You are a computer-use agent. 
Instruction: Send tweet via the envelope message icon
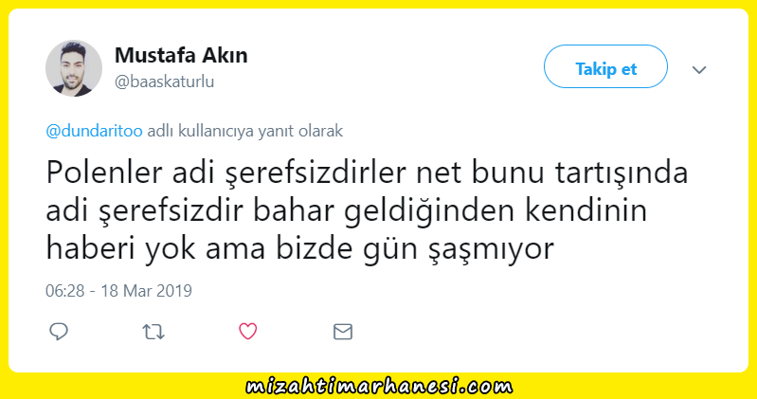[x=343, y=332]
